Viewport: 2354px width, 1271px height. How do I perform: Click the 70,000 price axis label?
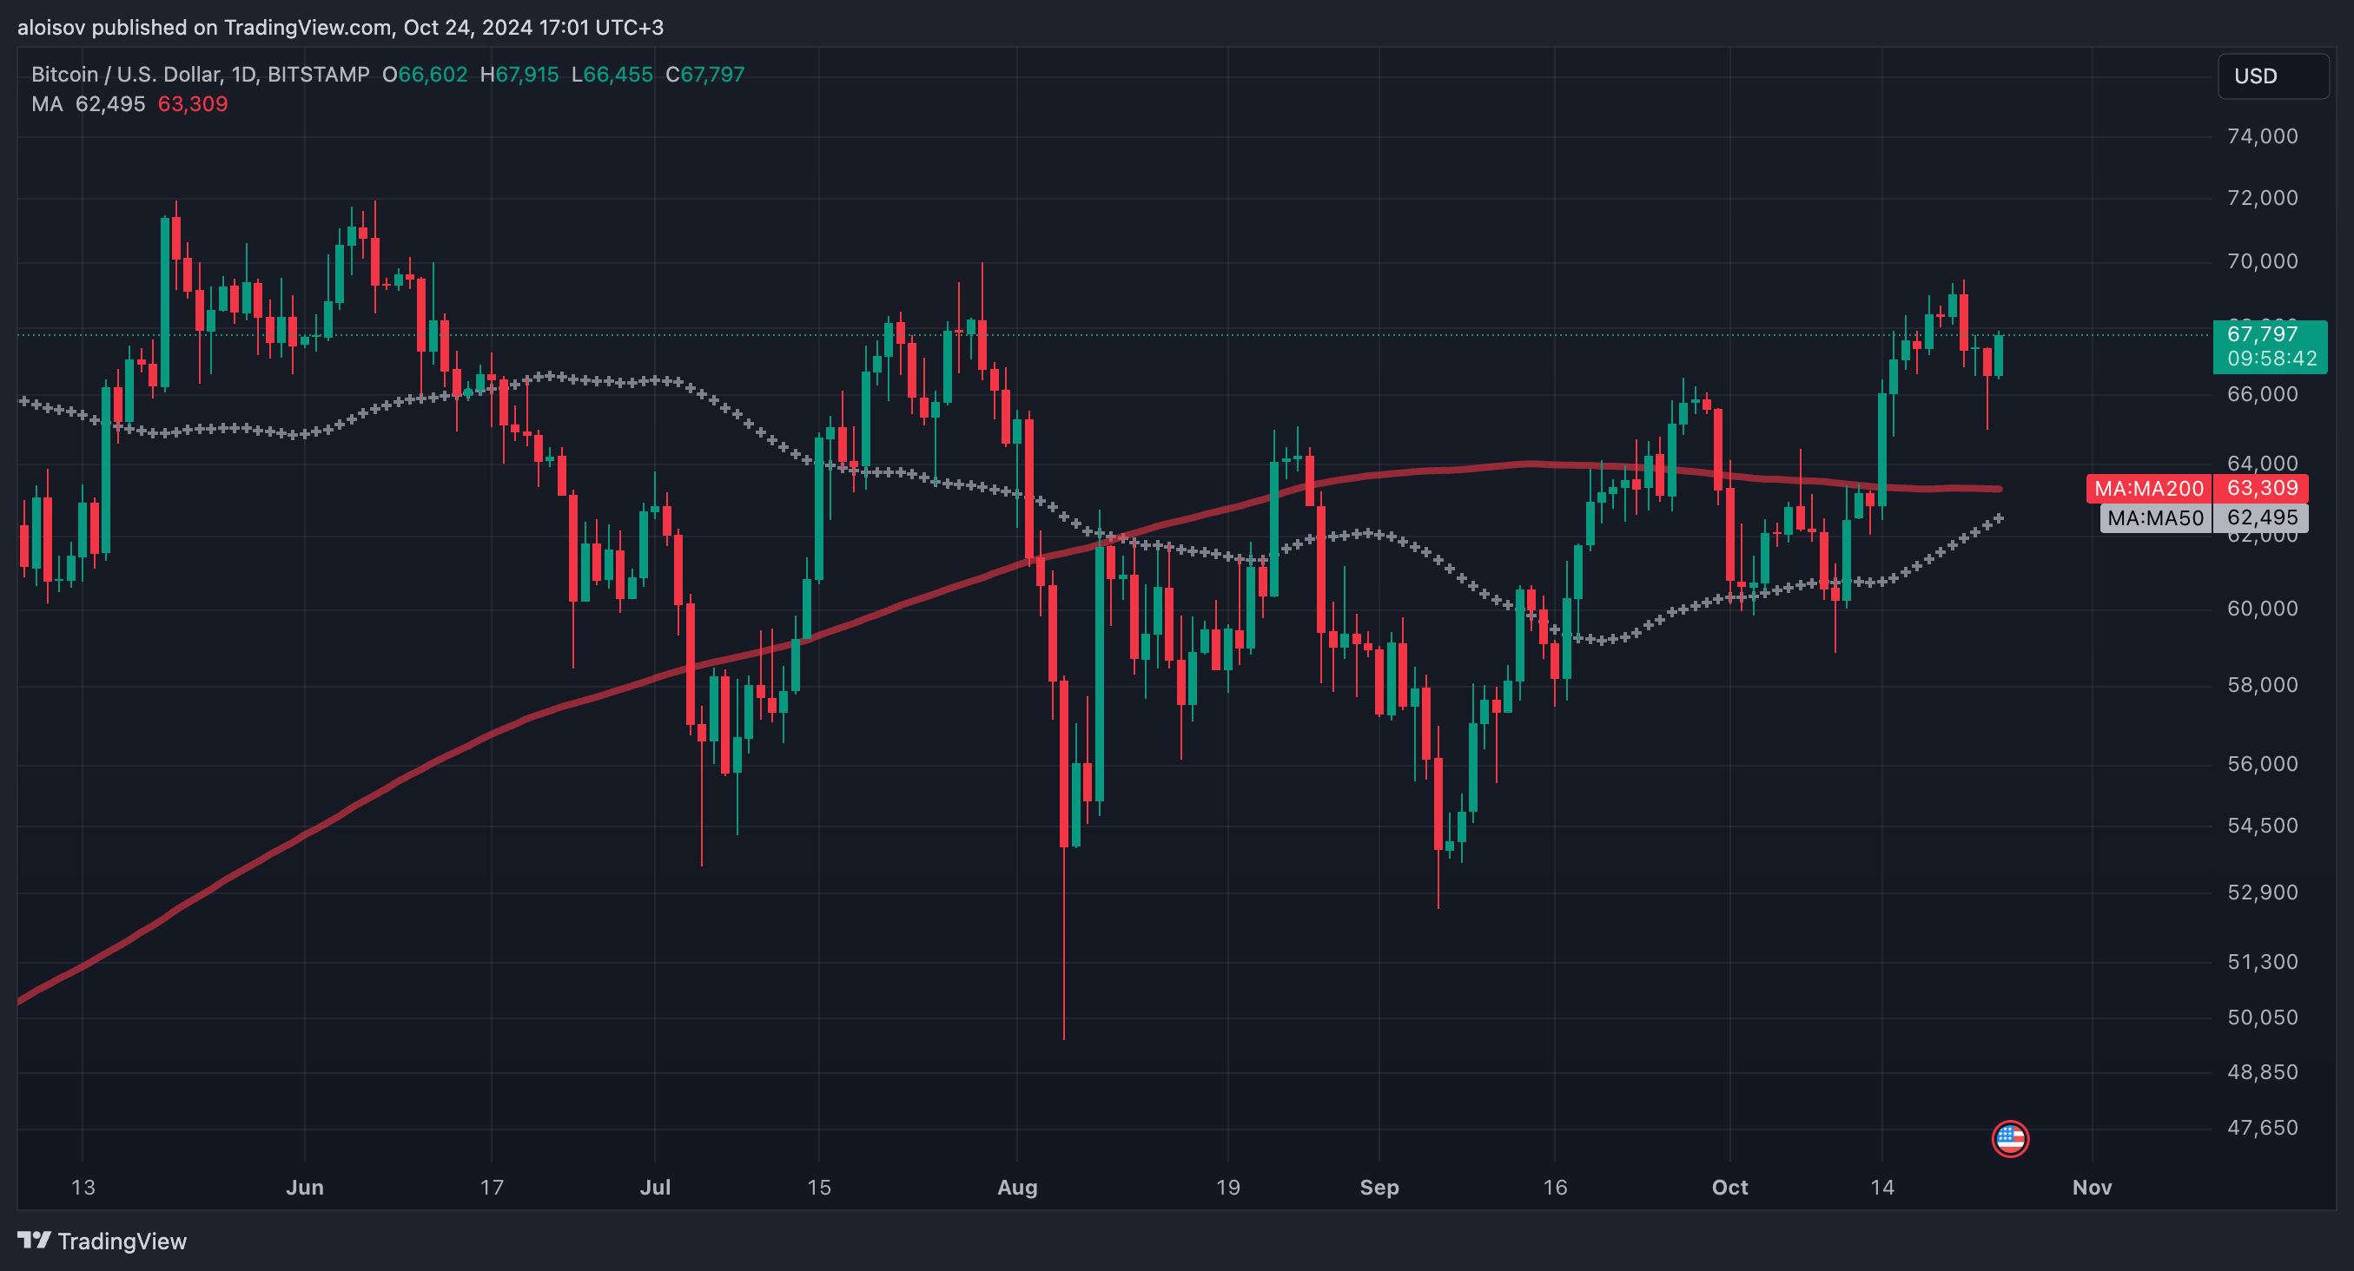coord(2263,261)
